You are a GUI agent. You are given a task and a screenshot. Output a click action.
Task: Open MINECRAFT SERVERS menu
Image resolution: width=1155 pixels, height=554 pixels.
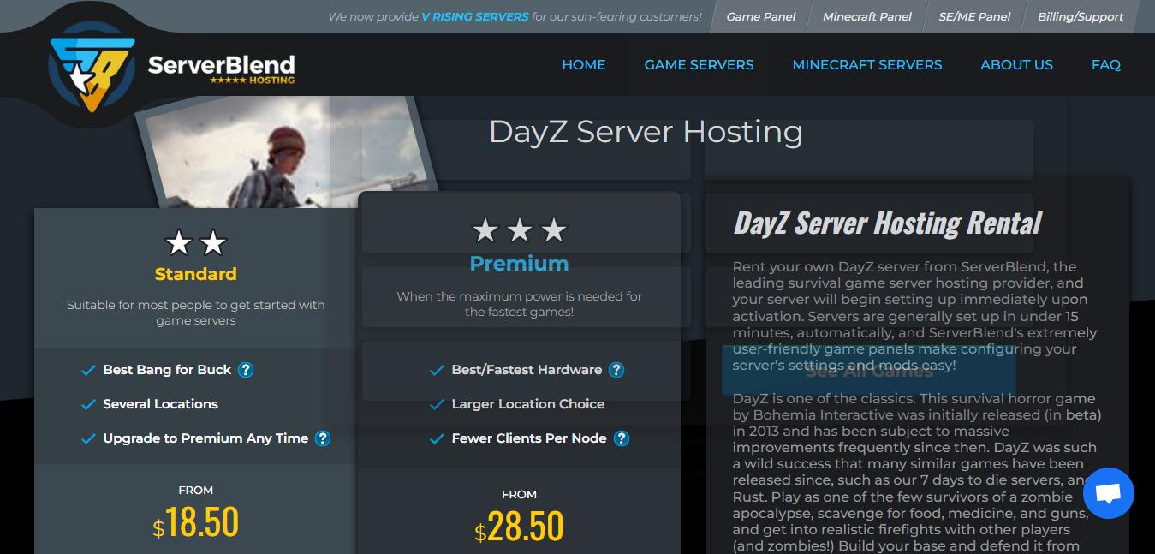[867, 64]
